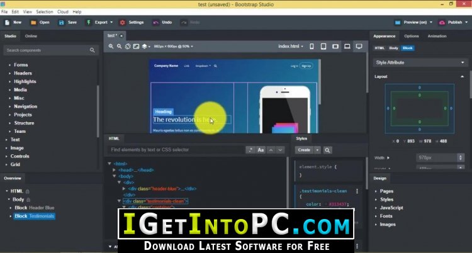Click the color swatch beside #313437

coord(325,205)
